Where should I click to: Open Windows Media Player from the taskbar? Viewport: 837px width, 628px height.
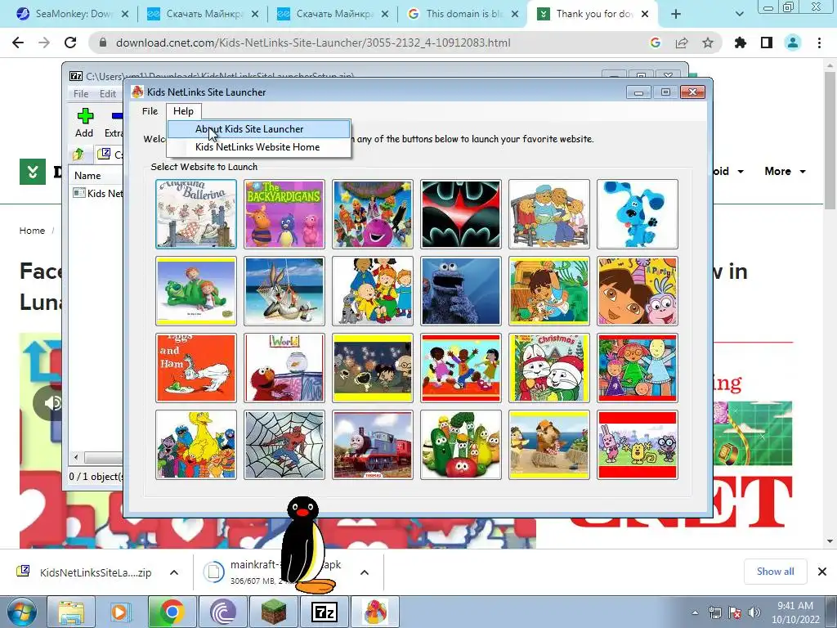122,612
